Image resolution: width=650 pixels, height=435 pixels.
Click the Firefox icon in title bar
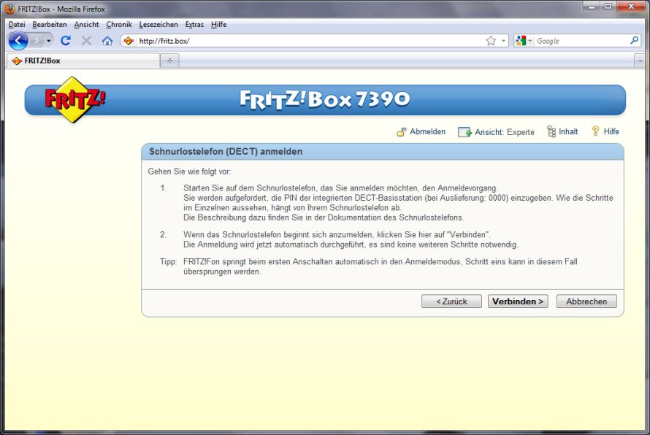point(9,9)
